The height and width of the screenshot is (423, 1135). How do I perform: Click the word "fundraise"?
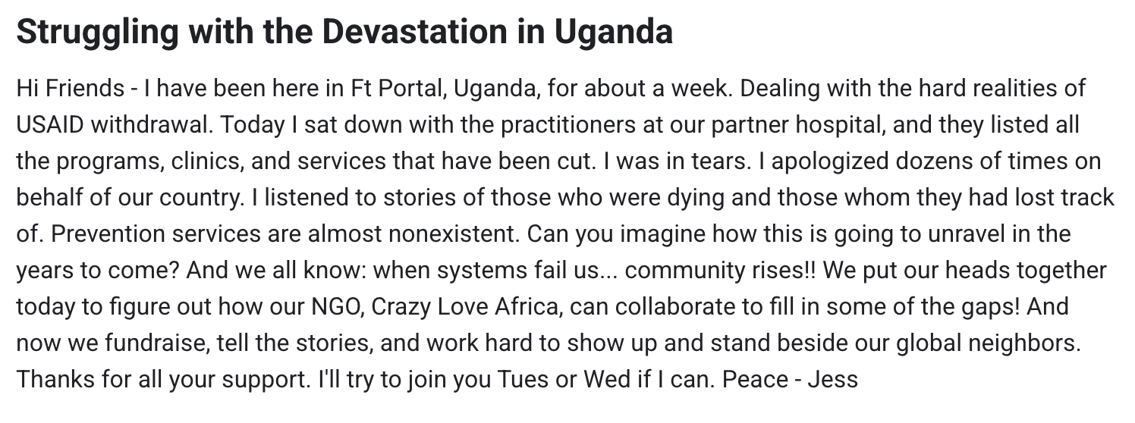point(151,343)
